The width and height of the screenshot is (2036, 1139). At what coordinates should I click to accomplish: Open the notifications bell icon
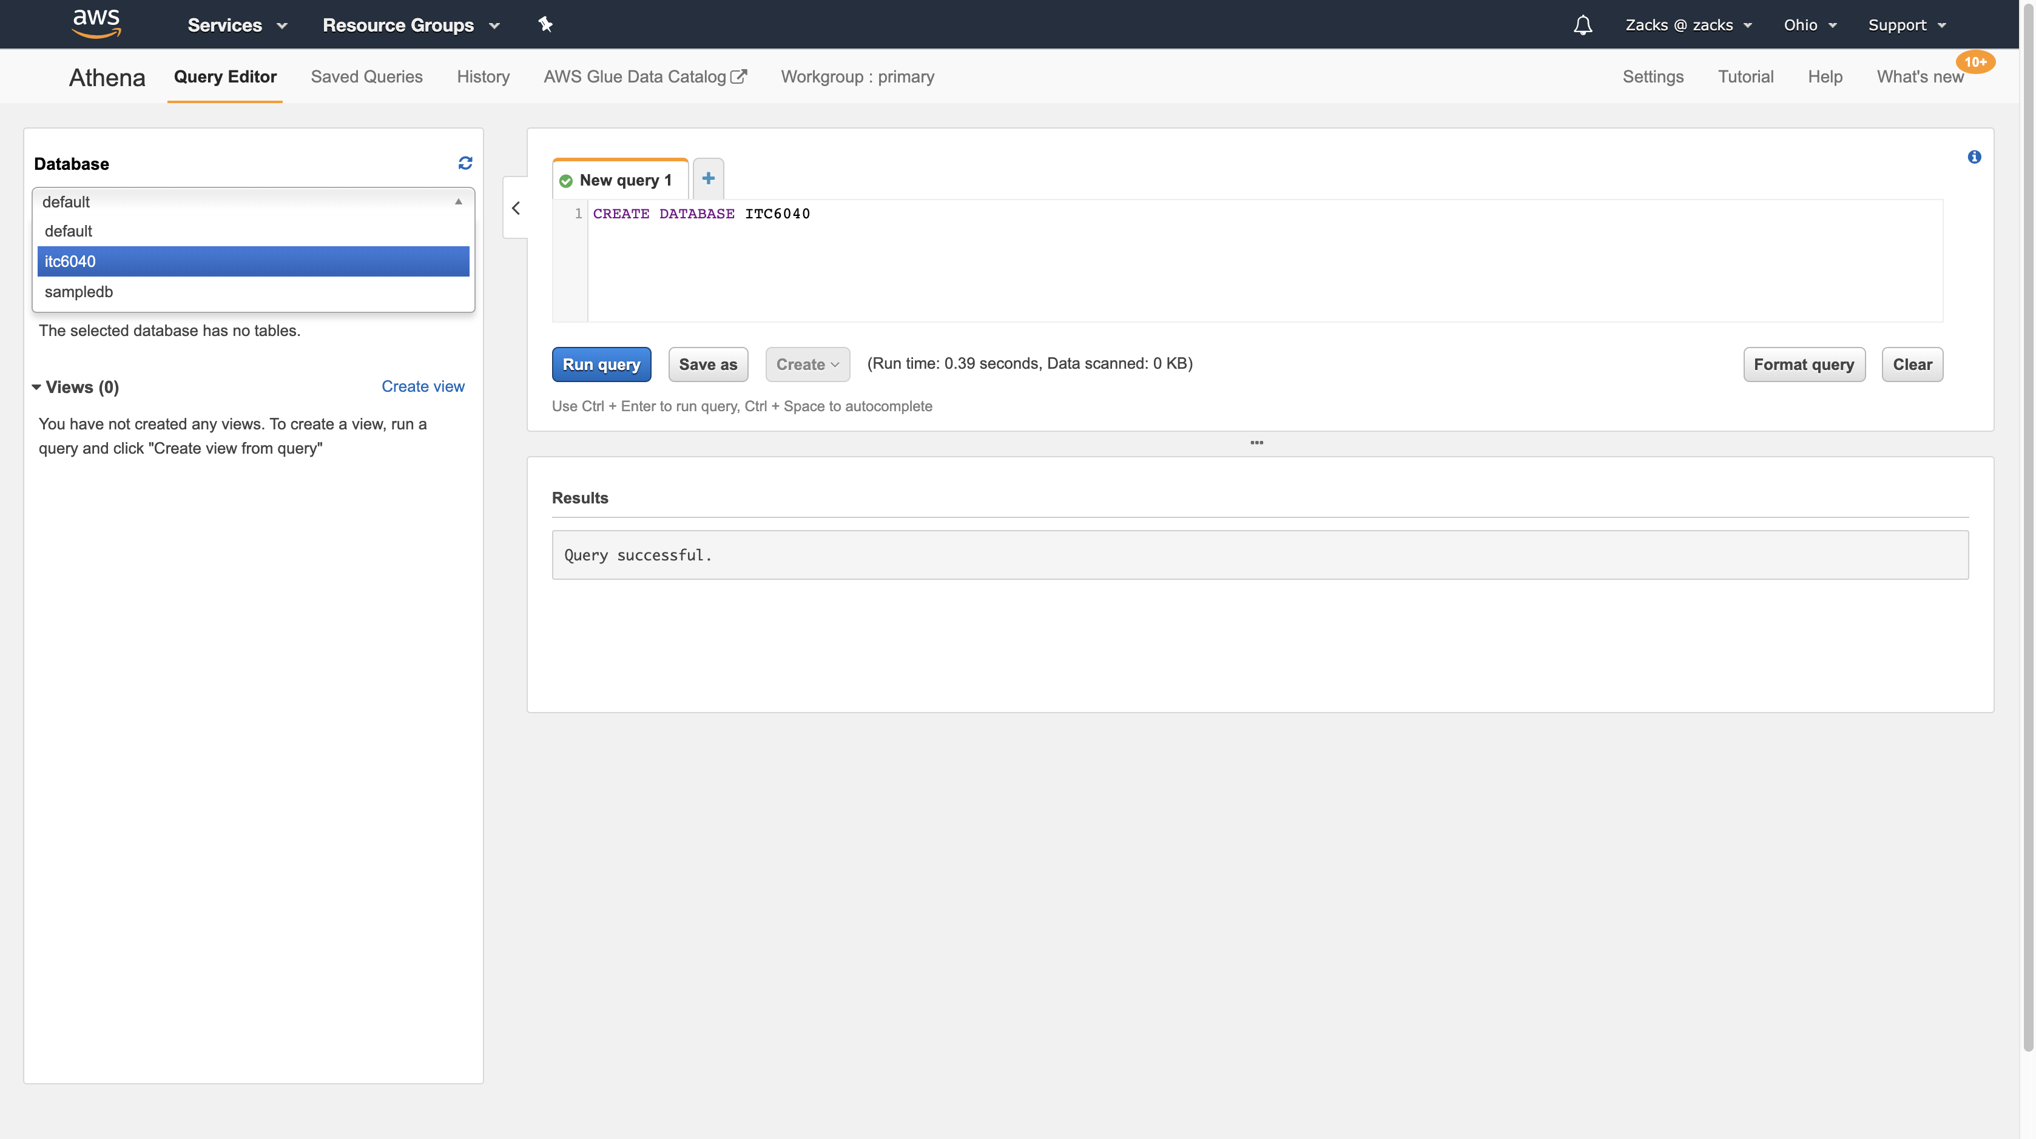tap(1582, 25)
